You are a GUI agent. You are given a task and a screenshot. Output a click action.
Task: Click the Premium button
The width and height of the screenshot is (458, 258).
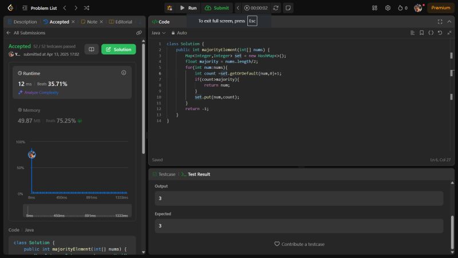440,7
